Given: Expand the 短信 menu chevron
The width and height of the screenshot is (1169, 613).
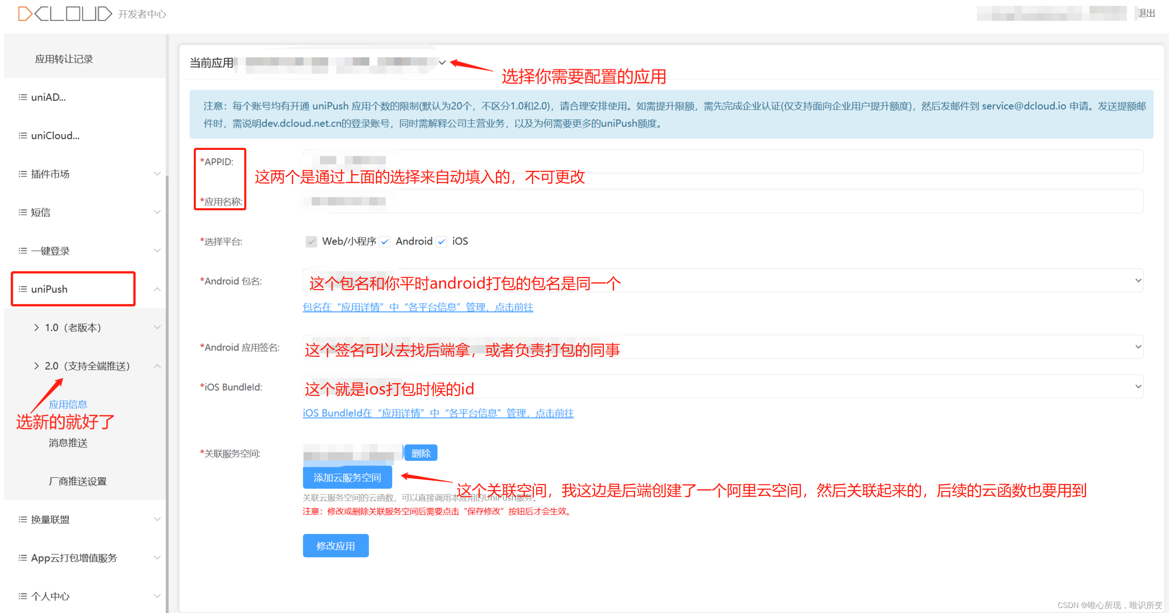Looking at the screenshot, I should tap(158, 212).
